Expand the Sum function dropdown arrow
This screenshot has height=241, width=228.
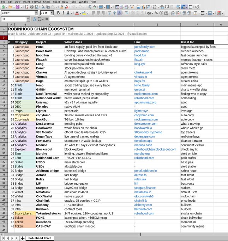43,19
